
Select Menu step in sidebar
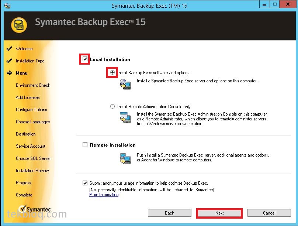pos(22,73)
